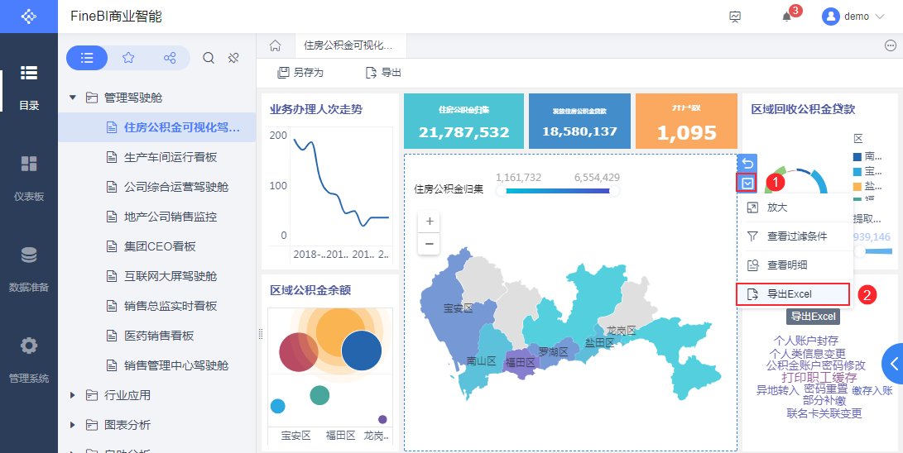Click 另存为 save as button

click(300, 73)
